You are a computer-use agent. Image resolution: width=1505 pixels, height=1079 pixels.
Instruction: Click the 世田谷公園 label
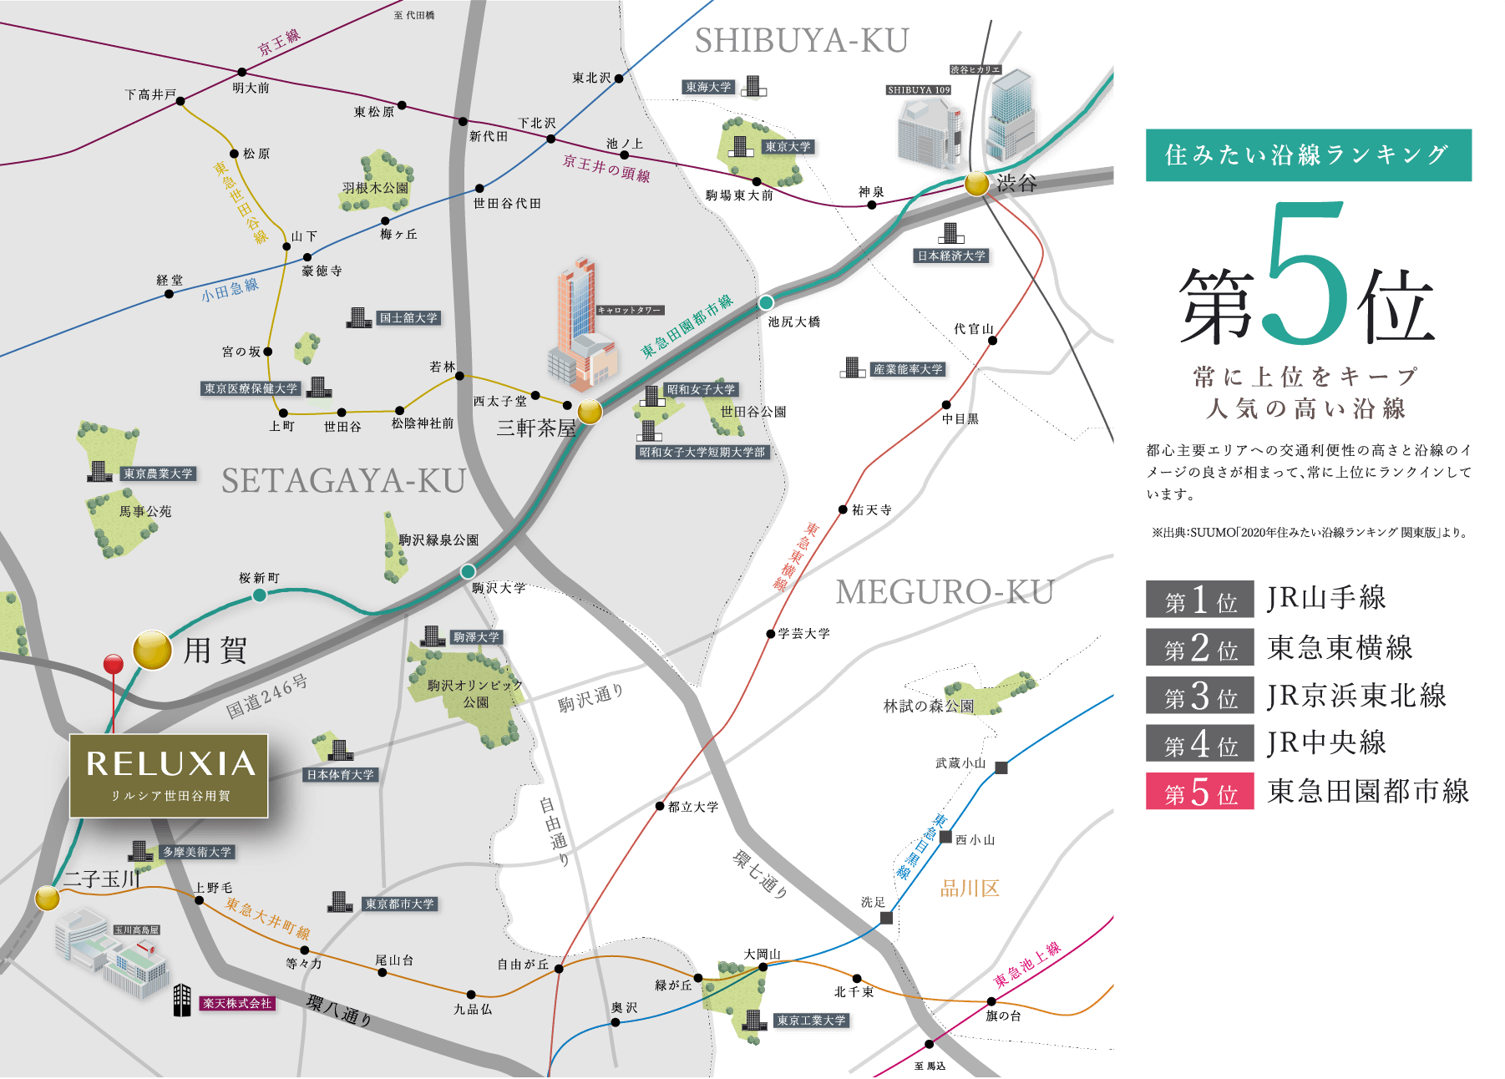pyautogui.click(x=753, y=412)
